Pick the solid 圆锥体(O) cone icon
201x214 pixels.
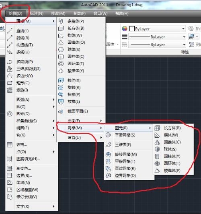(61, 43)
